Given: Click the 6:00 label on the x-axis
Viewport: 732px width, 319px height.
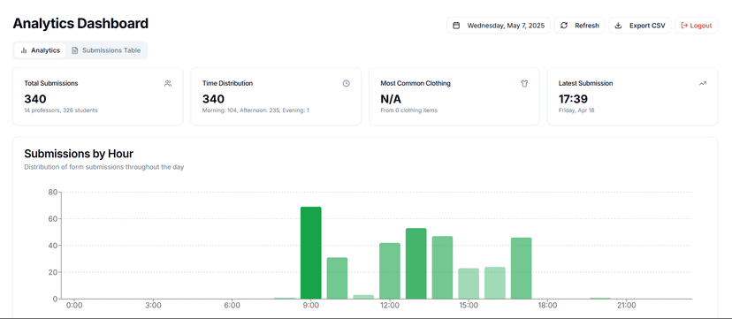Looking at the screenshot, I should [232, 306].
